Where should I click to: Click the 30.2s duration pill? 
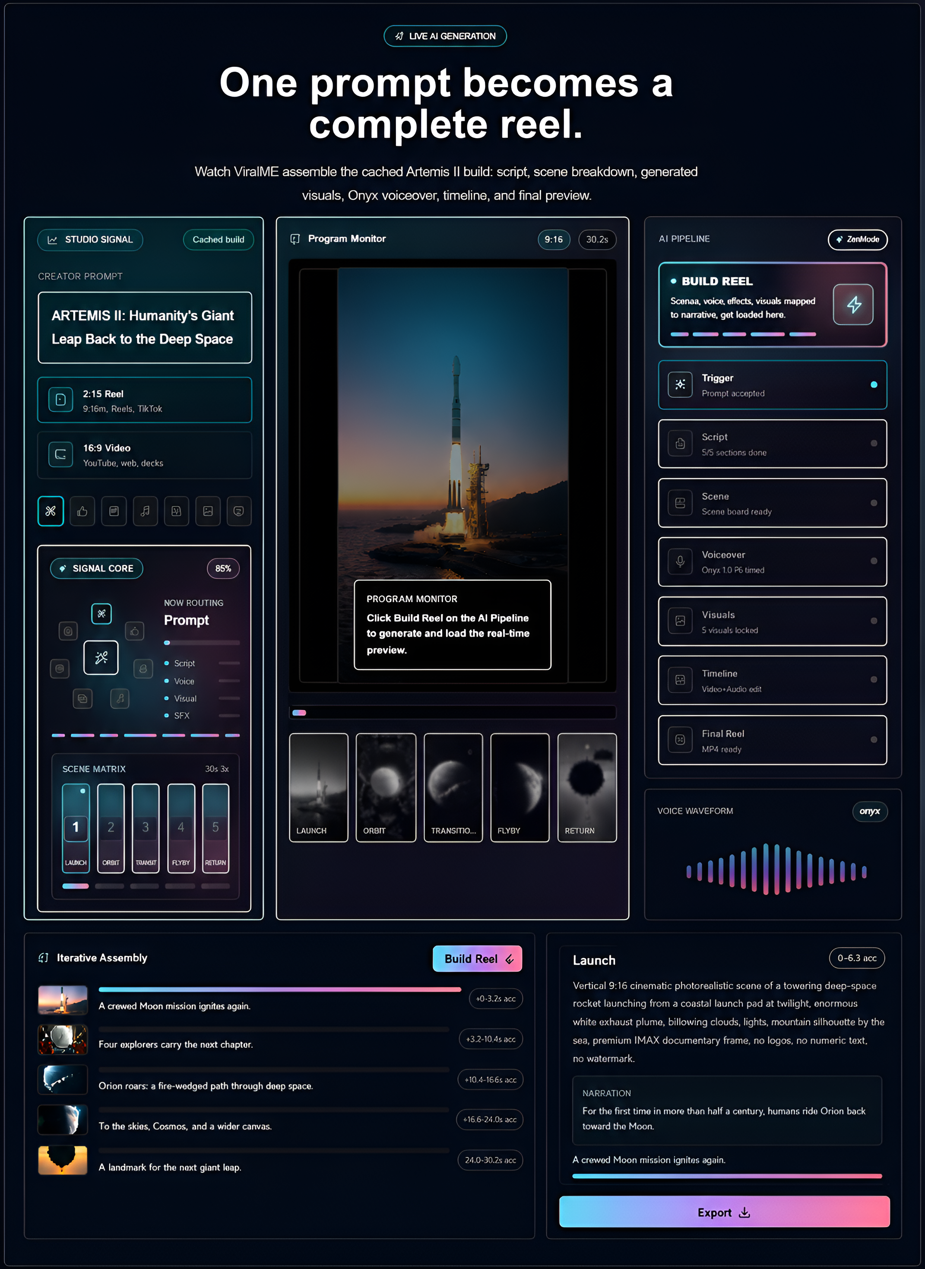[x=597, y=240]
